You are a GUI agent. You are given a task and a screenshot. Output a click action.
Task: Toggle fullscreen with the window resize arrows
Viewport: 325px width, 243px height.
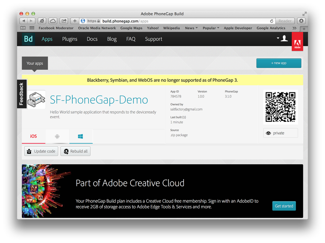(x=304, y=14)
